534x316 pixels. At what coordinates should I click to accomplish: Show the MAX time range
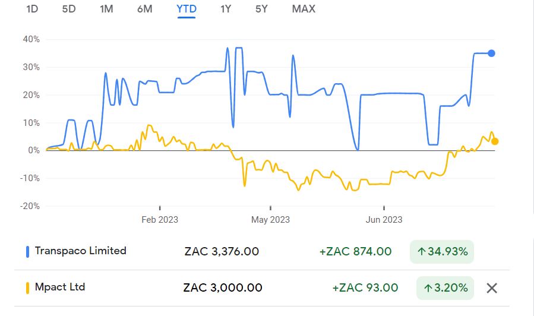[304, 9]
